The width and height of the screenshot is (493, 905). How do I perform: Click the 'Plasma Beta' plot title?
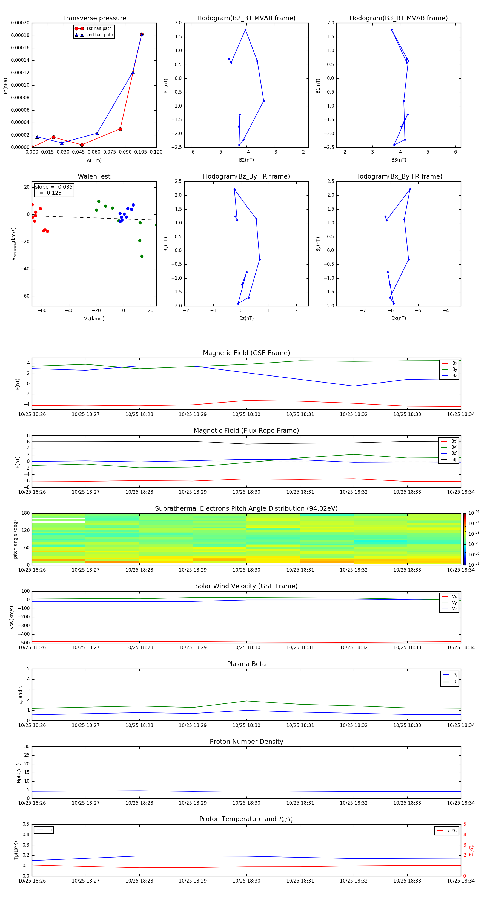246,664
